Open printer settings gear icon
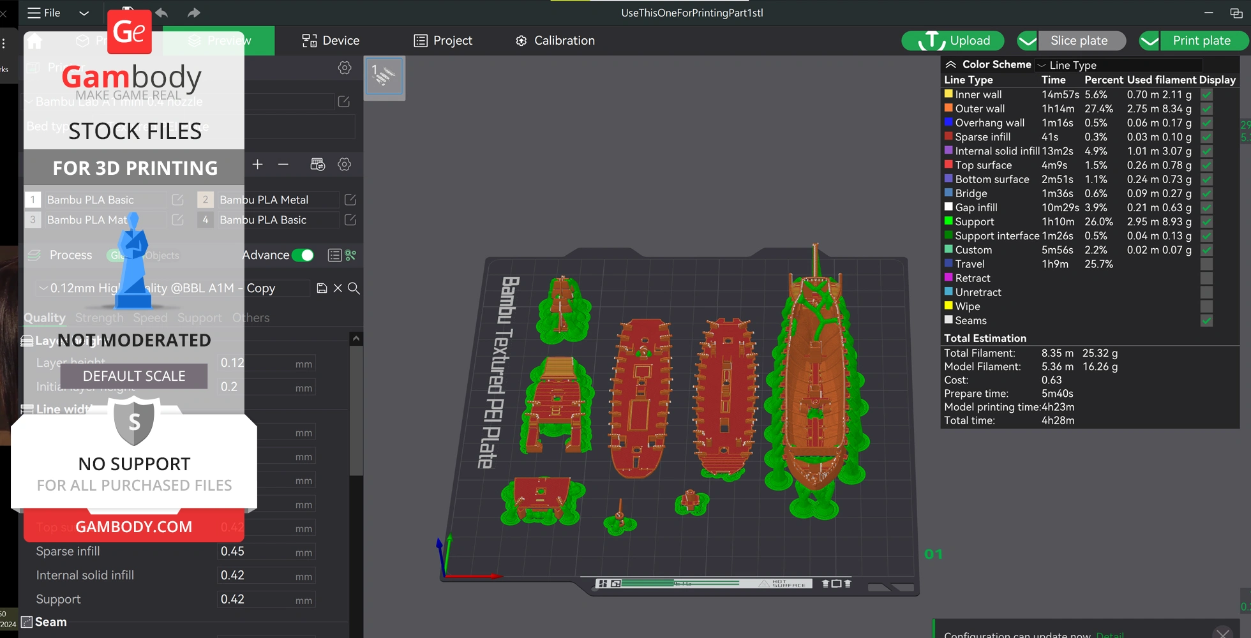The image size is (1251, 638). pos(345,68)
